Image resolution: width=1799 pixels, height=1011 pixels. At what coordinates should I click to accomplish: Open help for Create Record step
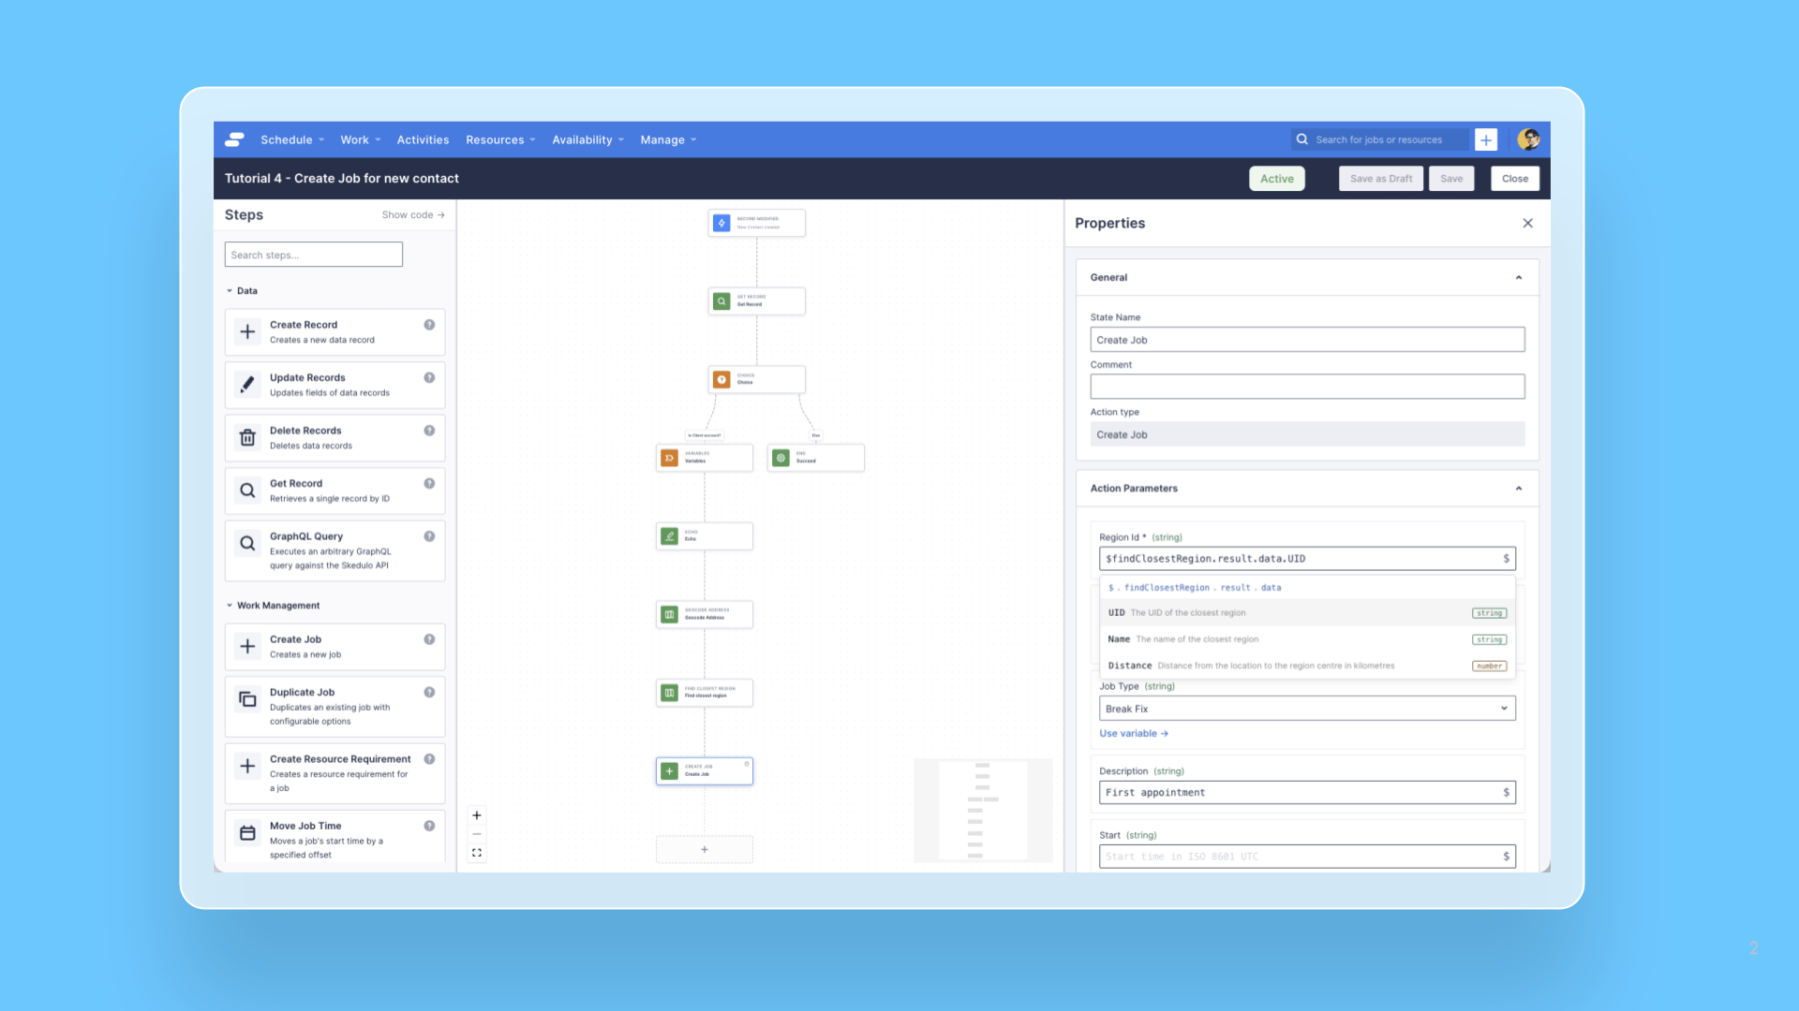[x=429, y=325]
